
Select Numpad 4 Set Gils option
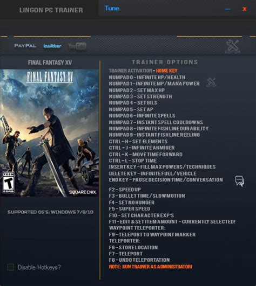(x=133, y=103)
